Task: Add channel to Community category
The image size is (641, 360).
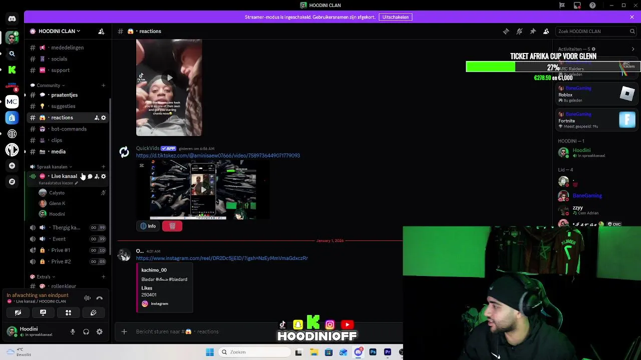Action: (x=103, y=85)
